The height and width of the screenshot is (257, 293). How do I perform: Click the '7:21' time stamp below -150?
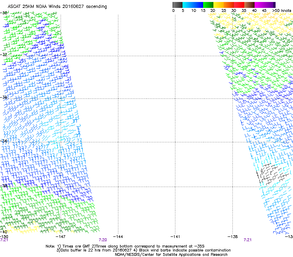pos(4,240)
